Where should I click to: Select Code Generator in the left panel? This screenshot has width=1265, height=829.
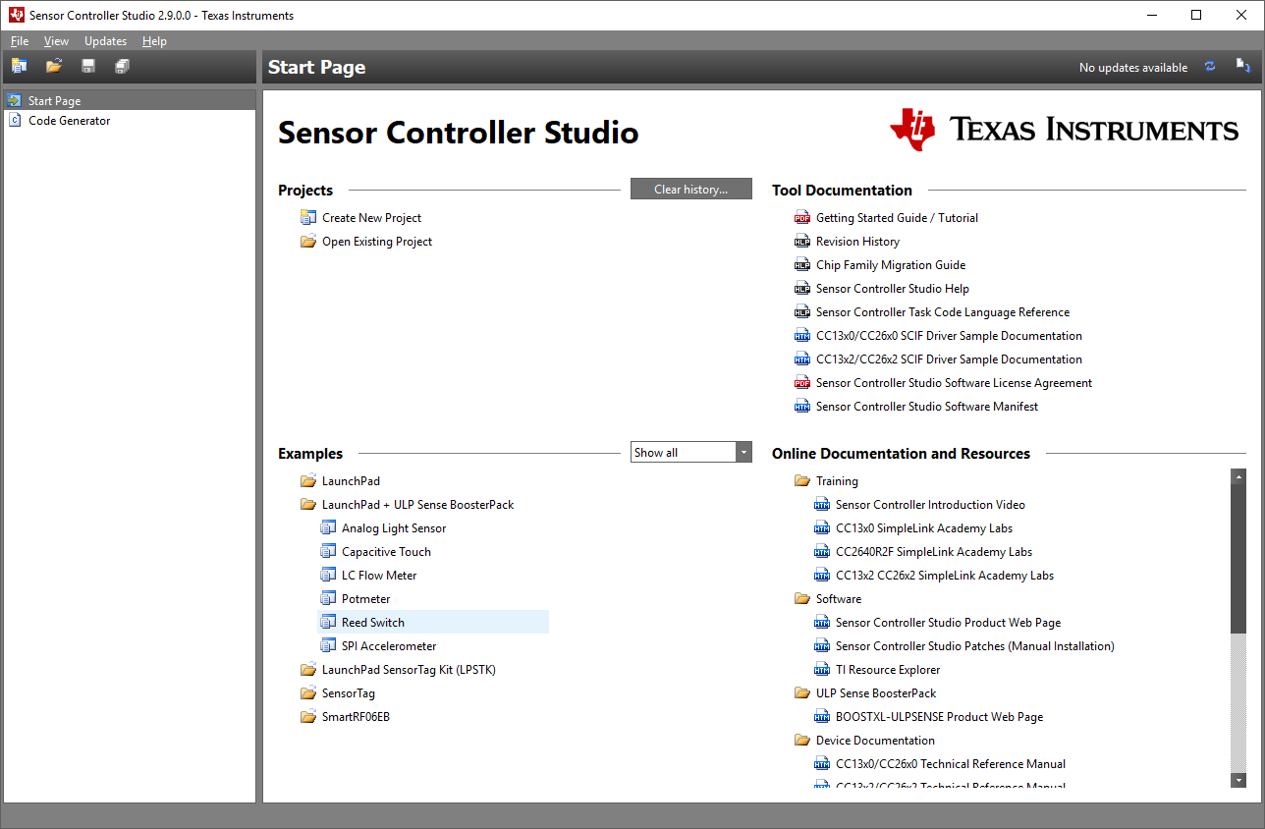click(x=130, y=120)
